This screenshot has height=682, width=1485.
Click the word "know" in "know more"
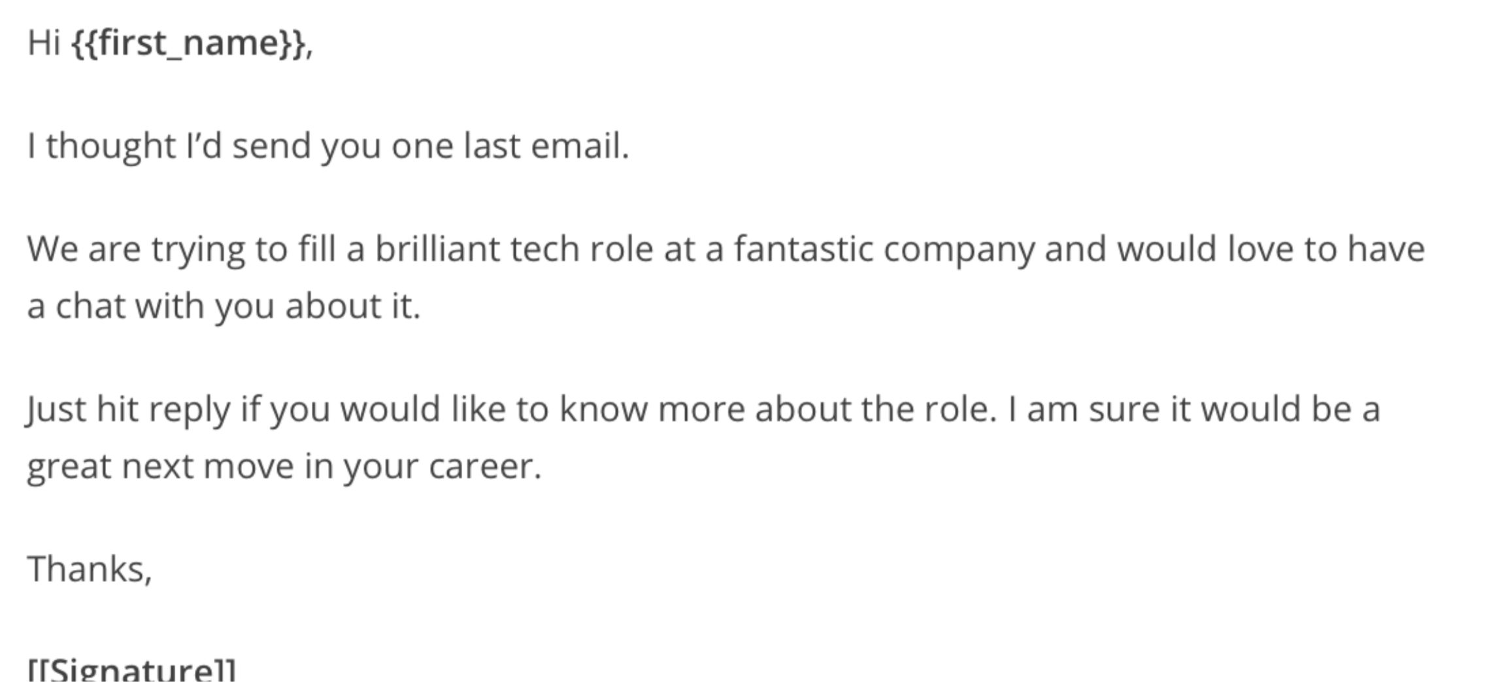coord(603,409)
